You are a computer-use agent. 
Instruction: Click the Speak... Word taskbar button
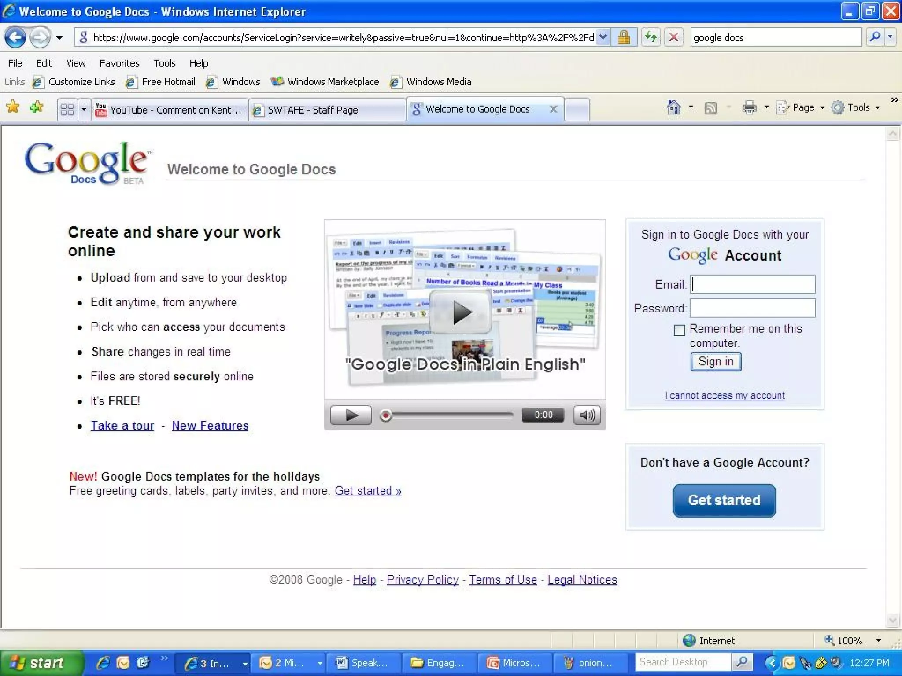point(364,663)
